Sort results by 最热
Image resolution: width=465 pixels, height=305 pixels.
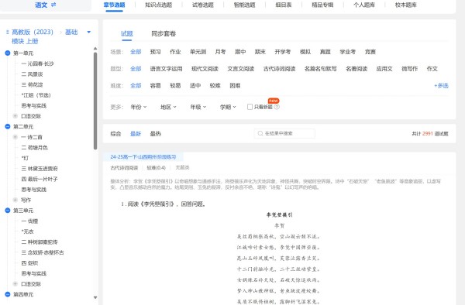click(156, 134)
